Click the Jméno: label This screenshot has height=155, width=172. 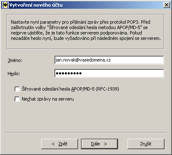click(15, 60)
